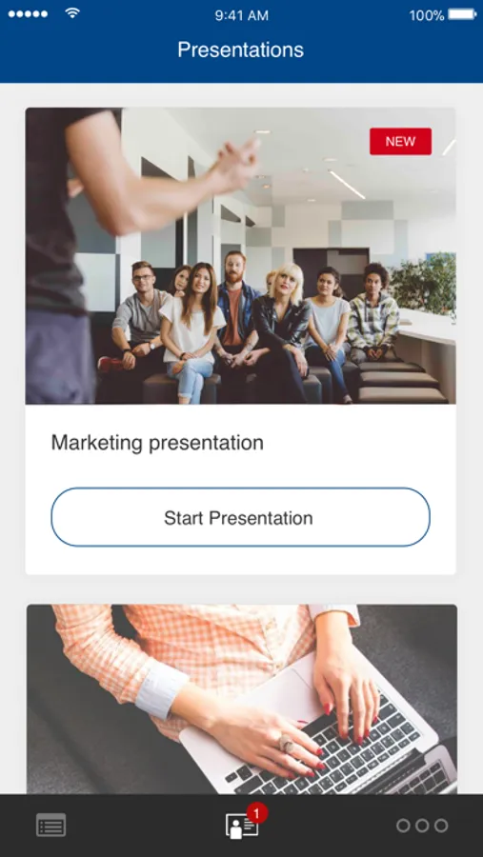Open the more options dots icon

coord(422,826)
